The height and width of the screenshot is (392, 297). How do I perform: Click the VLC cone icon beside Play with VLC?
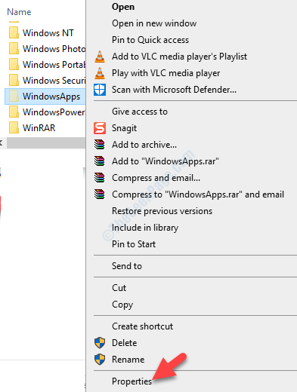coord(100,73)
